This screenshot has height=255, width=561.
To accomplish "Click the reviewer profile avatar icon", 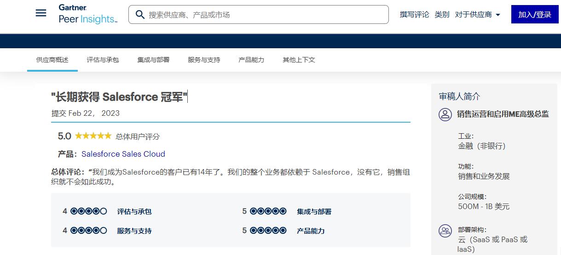I will 445,114.
